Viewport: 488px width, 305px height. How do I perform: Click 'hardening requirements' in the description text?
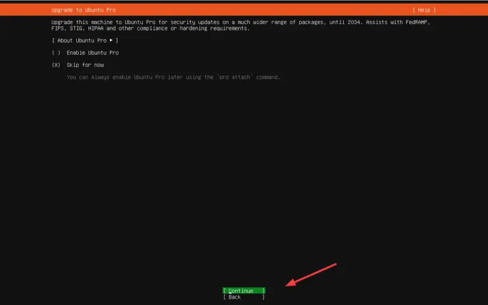[x=215, y=29]
